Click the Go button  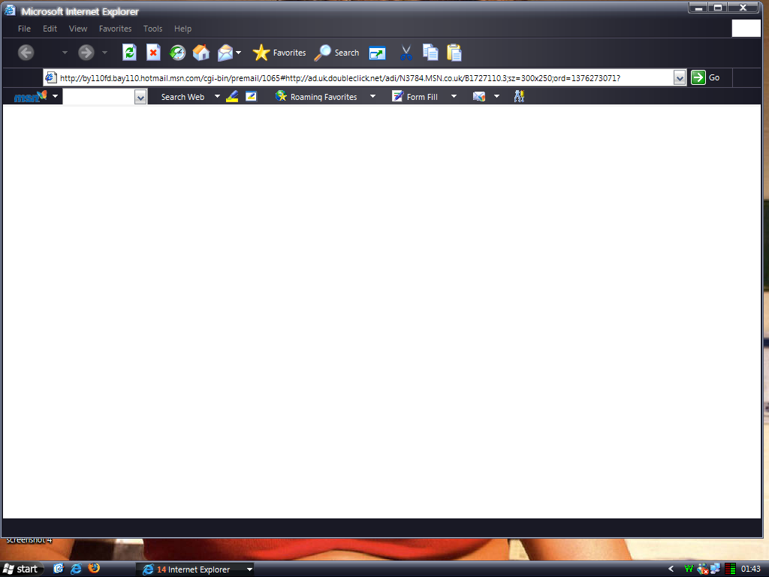point(706,77)
